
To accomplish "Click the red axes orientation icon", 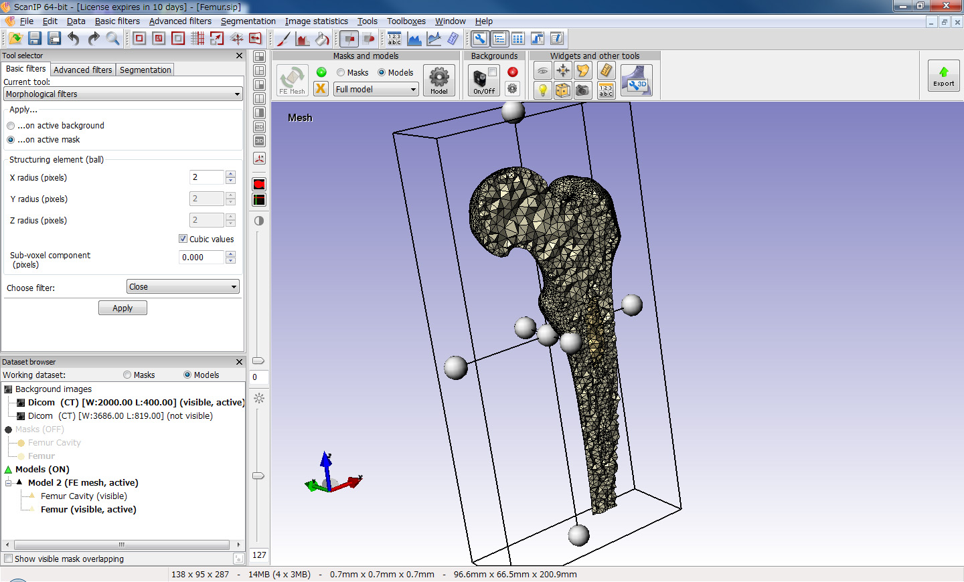I will (x=259, y=159).
